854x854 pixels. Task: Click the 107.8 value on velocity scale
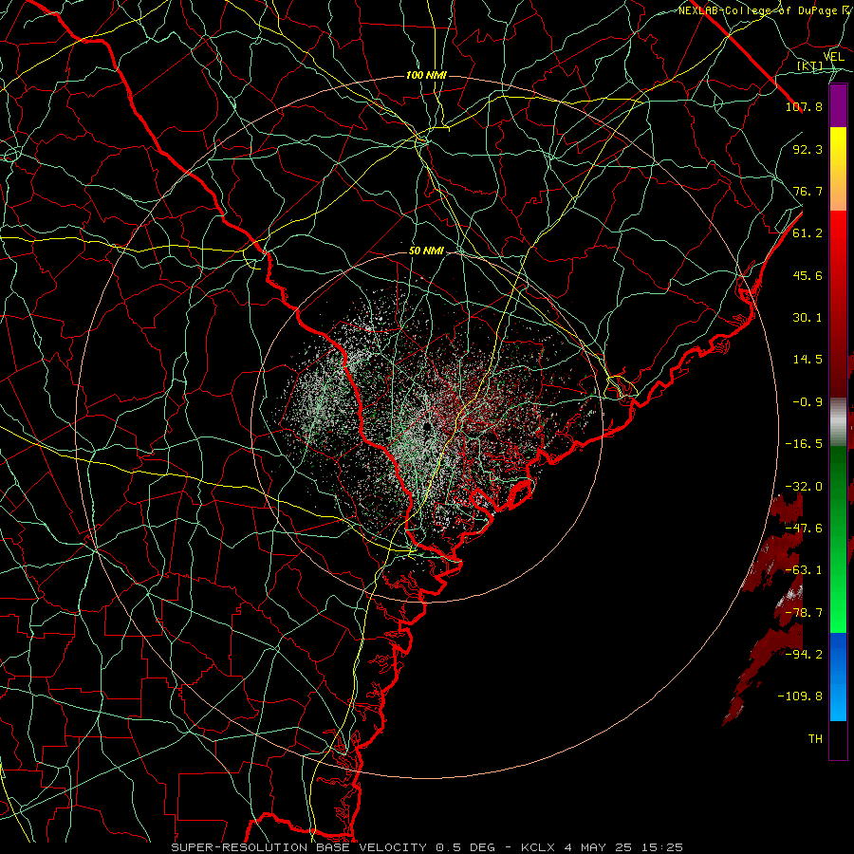pyautogui.click(x=804, y=106)
